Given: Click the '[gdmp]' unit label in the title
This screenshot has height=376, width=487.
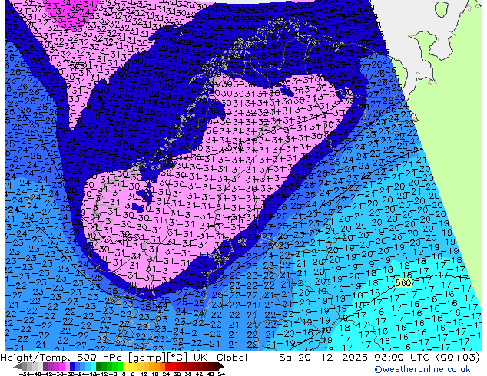Looking at the screenshot, I should (147, 358).
